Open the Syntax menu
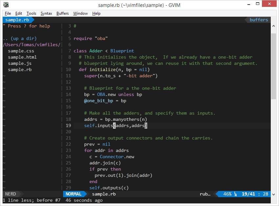 [x=46, y=13]
